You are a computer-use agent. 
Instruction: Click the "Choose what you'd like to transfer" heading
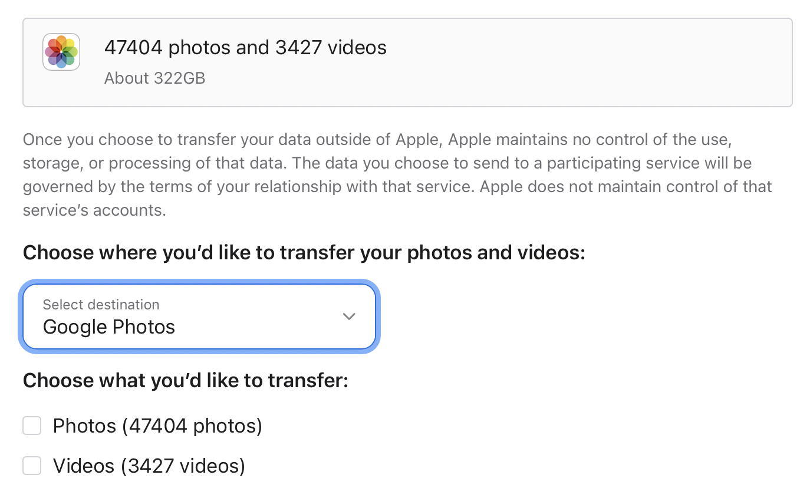(x=186, y=380)
